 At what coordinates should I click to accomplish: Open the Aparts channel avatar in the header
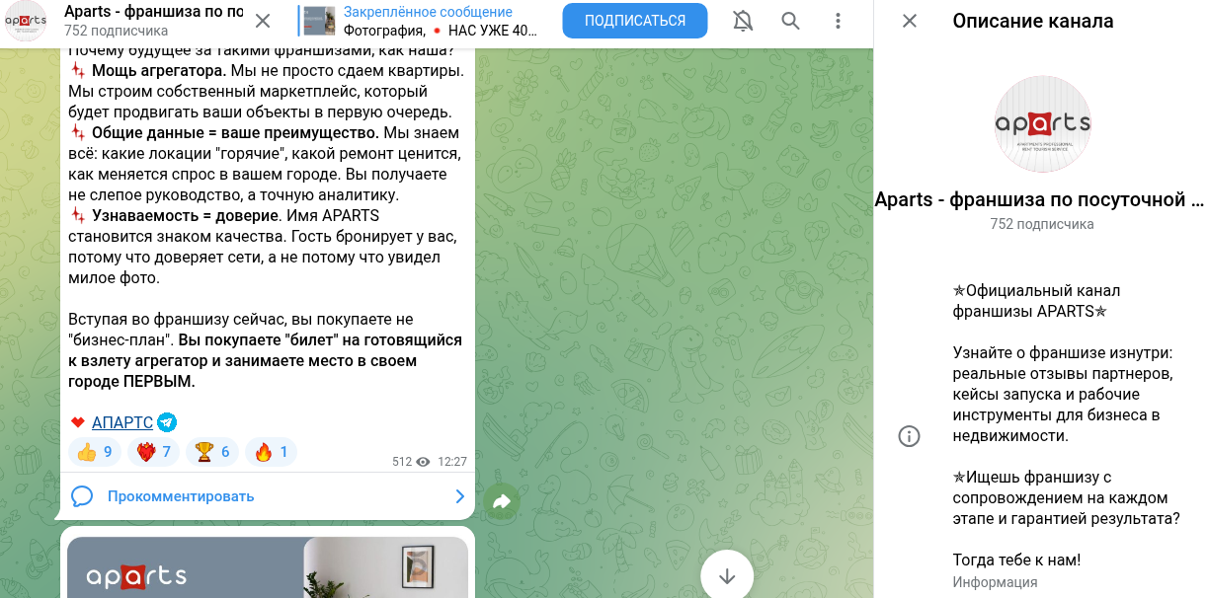(26, 21)
